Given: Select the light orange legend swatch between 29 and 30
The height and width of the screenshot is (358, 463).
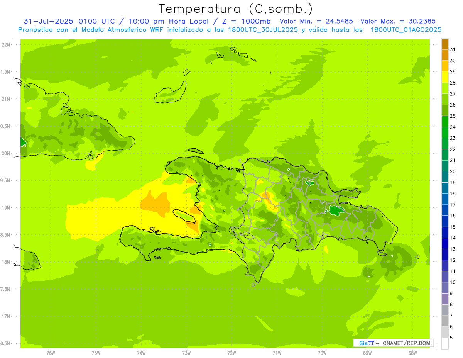Looking at the screenshot, I should pos(445,66).
